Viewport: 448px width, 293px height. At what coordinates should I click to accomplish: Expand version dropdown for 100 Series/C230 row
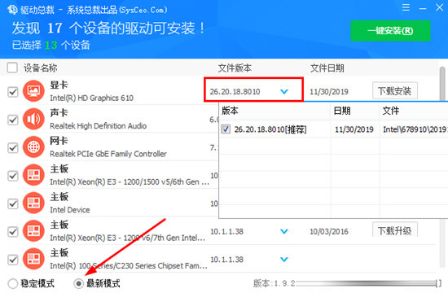pyautogui.click(x=284, y=260)
